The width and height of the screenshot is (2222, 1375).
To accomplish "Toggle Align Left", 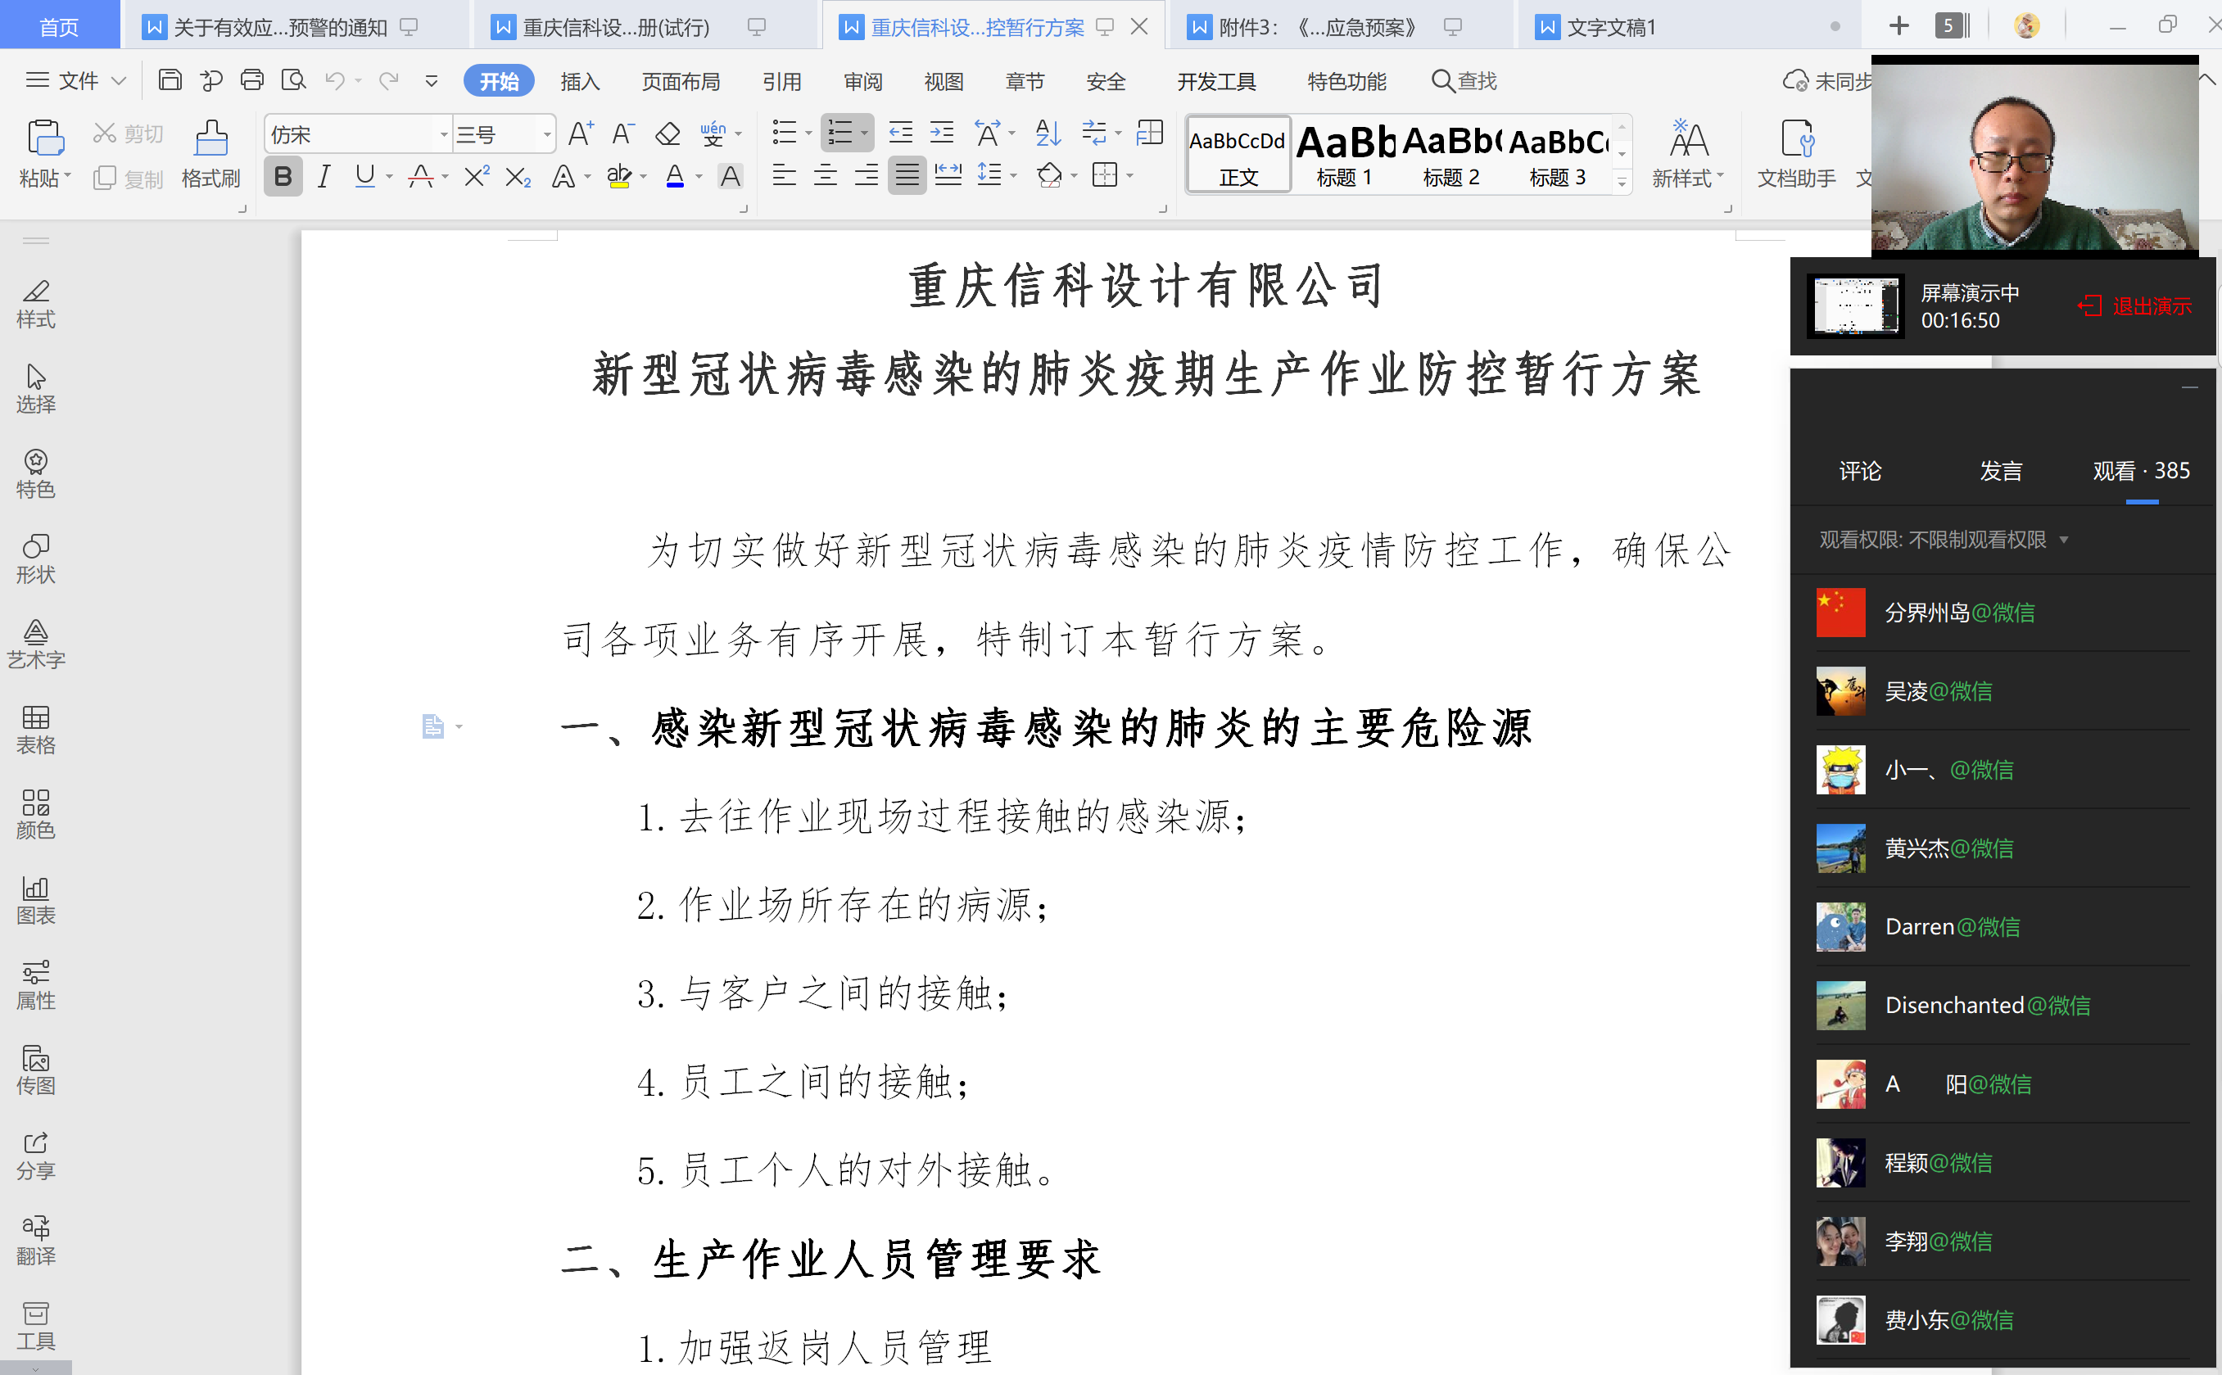I will (x=783, y=174).
